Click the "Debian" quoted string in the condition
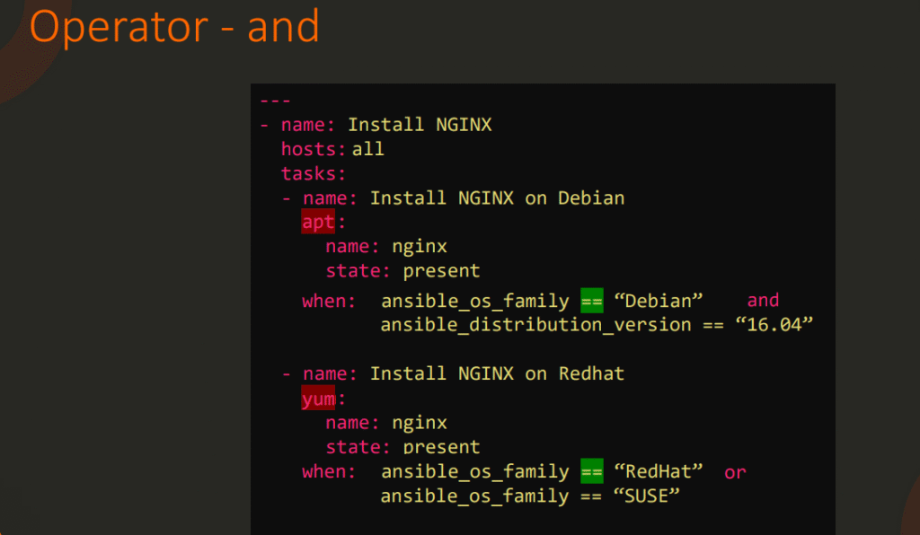Screen dimensions: 920x535 (x=658, y=301)
